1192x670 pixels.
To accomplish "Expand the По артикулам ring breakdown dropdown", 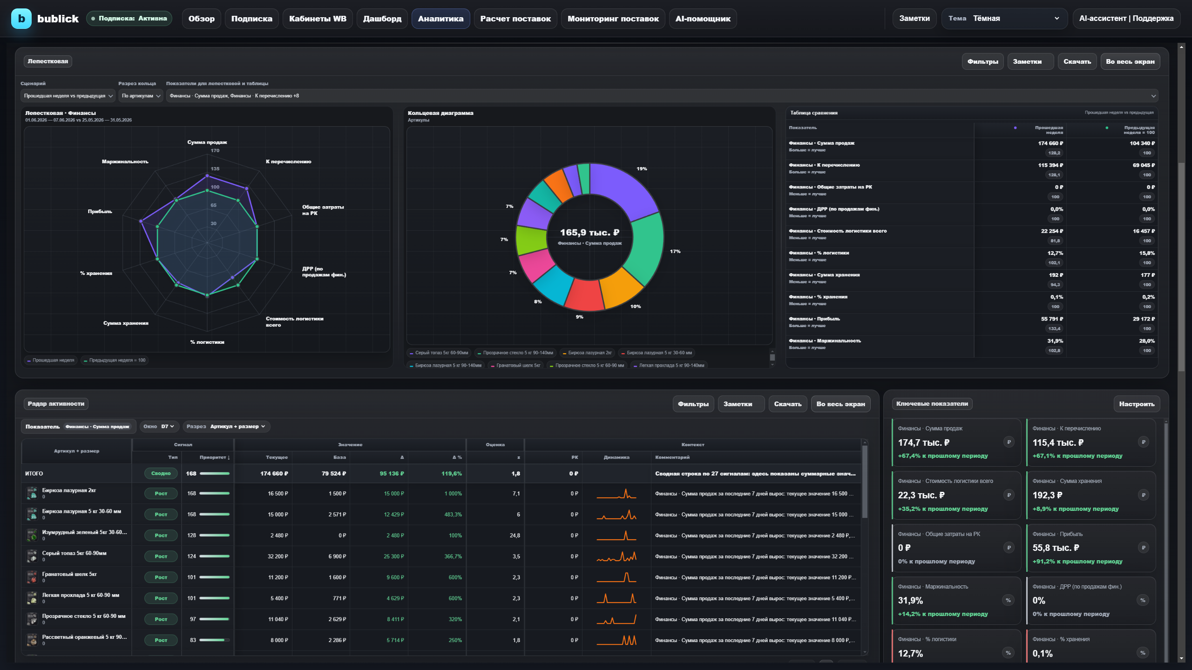I will (x=141, y=96).
